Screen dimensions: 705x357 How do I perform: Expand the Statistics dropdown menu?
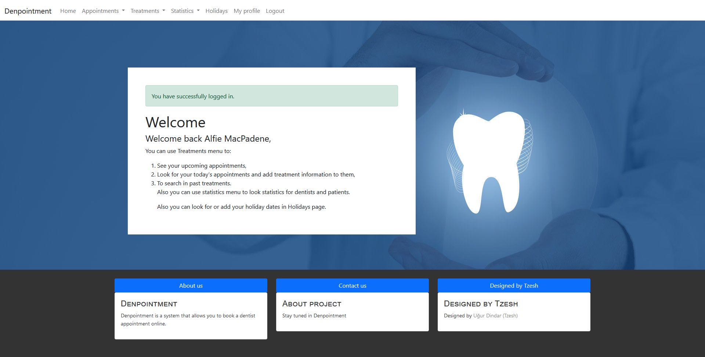(185, 11)
